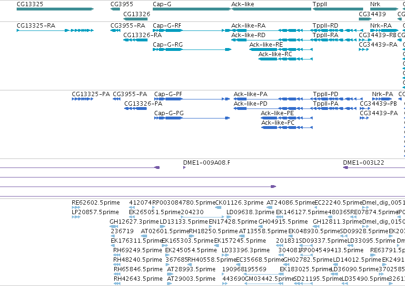Click the Ack-like-PA protein label

pos(250,94)
